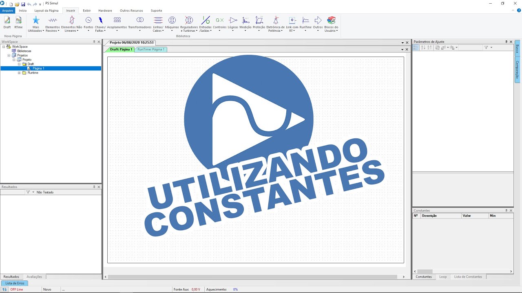The image size is (522, 293).
Task: Open Medição measurement library
Action: (x=246, y=24)
